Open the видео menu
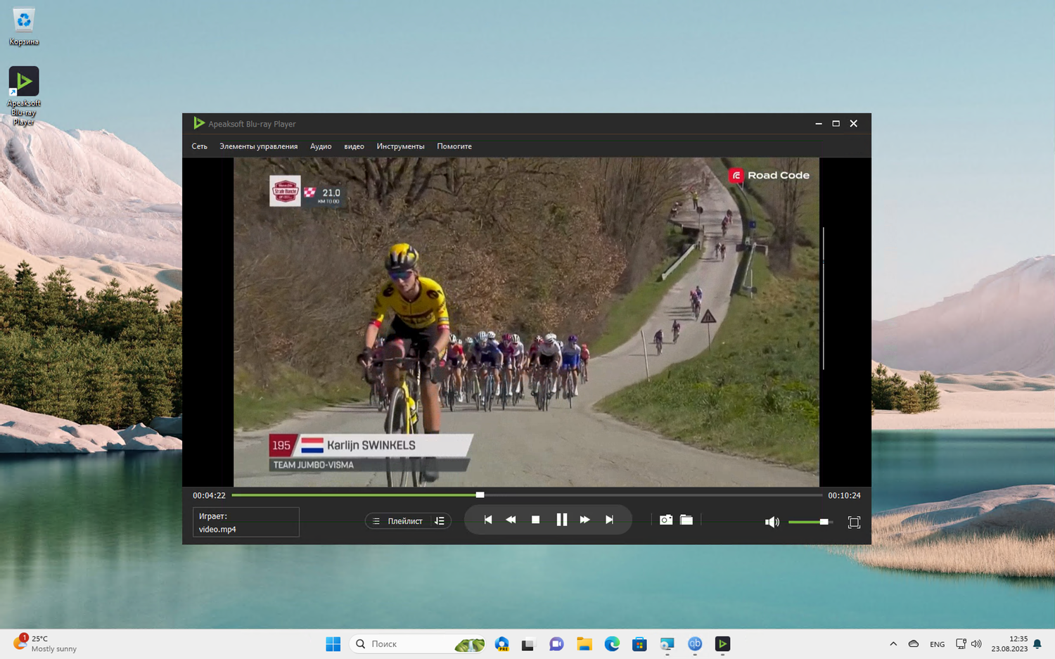Viewport: 1055px width, 659px height. [x=354, y=146]
